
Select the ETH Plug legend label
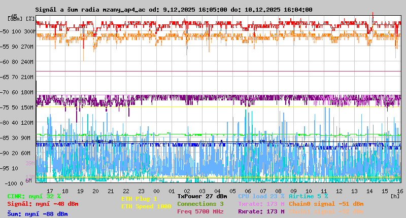click(139, 199)
